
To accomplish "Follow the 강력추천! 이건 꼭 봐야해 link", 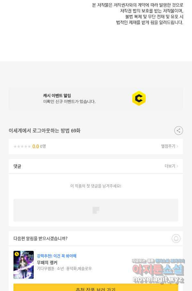I will (x=57, y=256).
